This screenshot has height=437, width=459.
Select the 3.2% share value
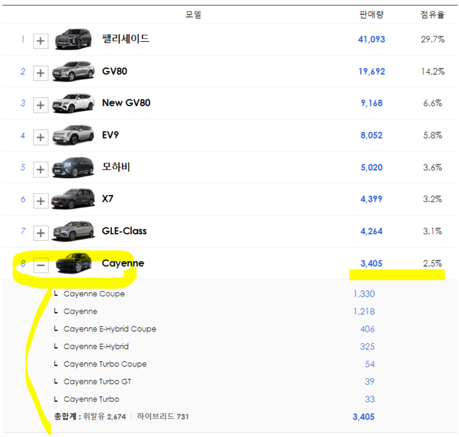pyautogui.click(x=433, y=199)
